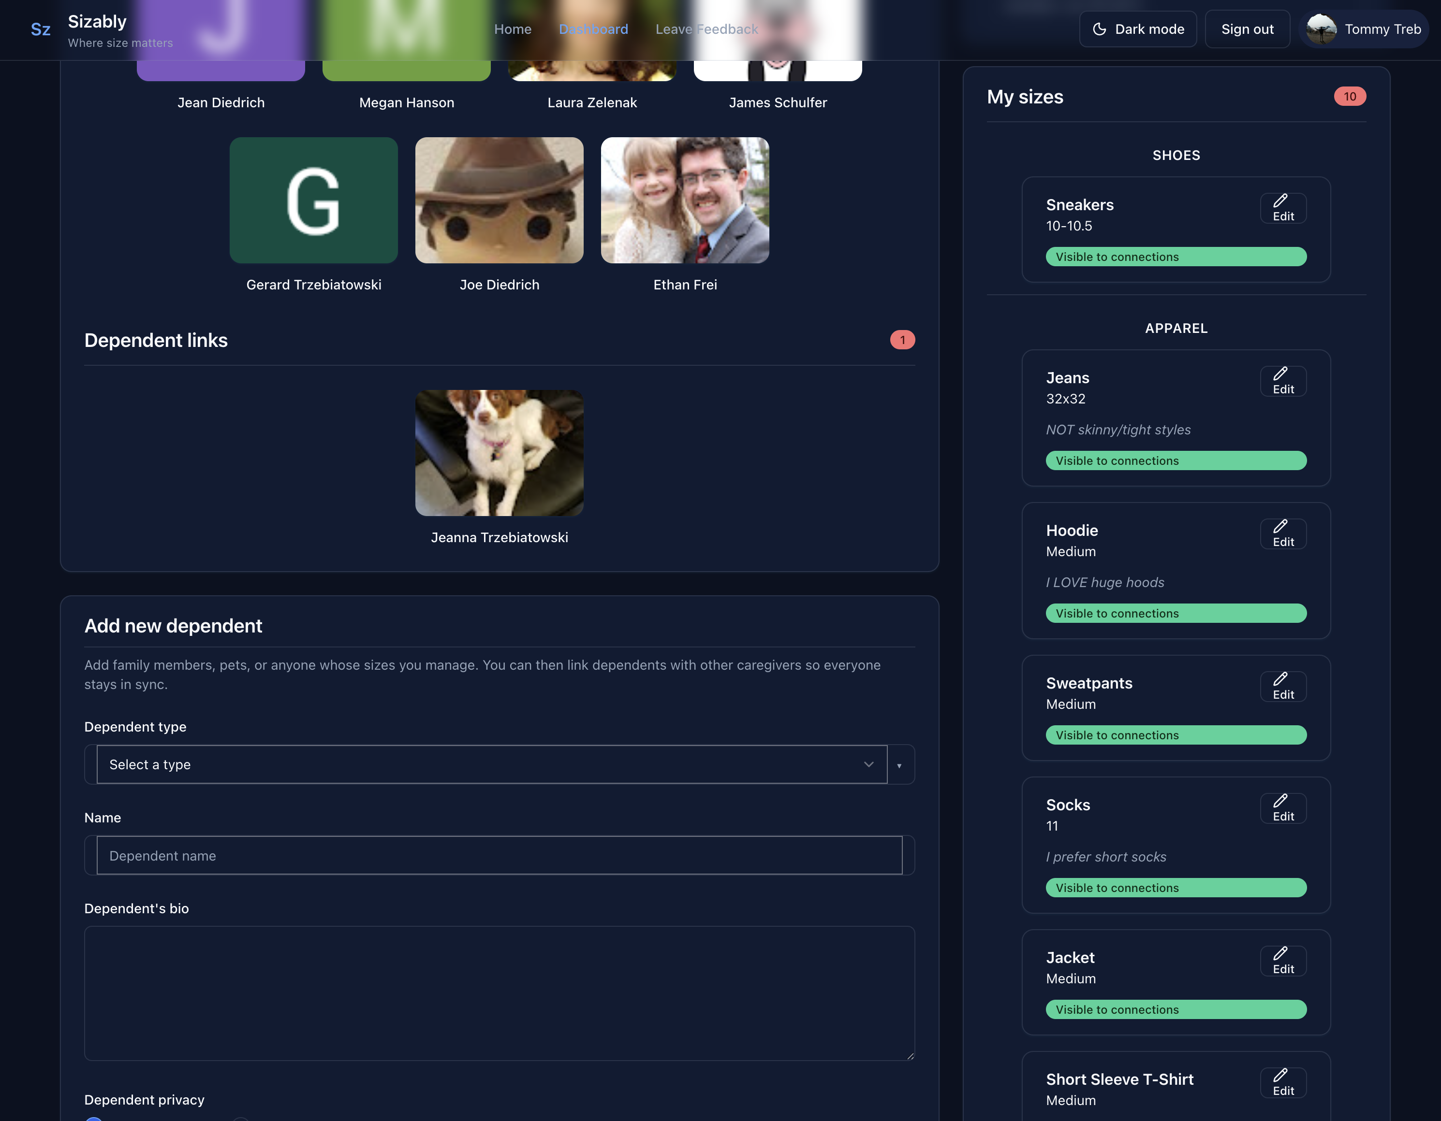Screen dimensions: 1441x1121
Task: Open Tommy Treb profile button
Action: coord(1364,29)
